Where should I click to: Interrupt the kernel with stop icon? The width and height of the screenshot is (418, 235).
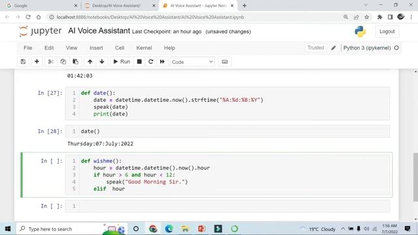(x=139, y=61)
